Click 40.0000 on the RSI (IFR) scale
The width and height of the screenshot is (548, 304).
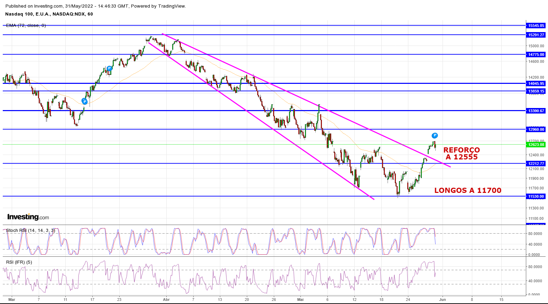(x=535, y=281)
